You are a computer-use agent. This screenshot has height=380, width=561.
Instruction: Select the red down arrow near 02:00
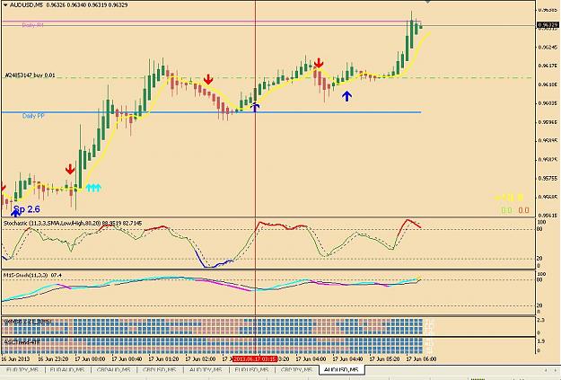(x=208, y=79)
